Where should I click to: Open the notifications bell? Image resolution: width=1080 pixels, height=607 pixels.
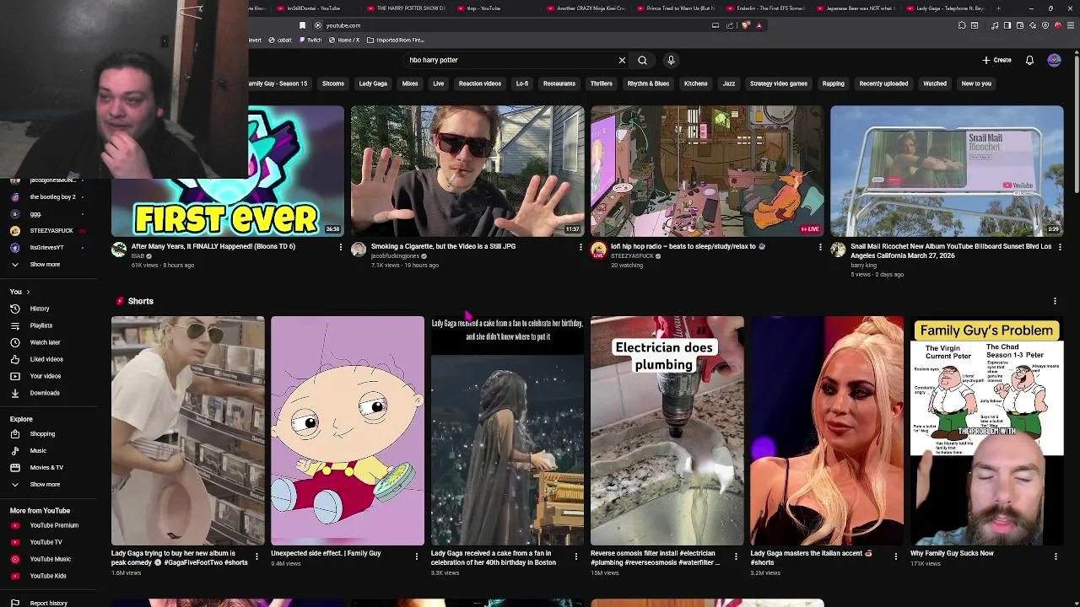(x=1029, y=60)
